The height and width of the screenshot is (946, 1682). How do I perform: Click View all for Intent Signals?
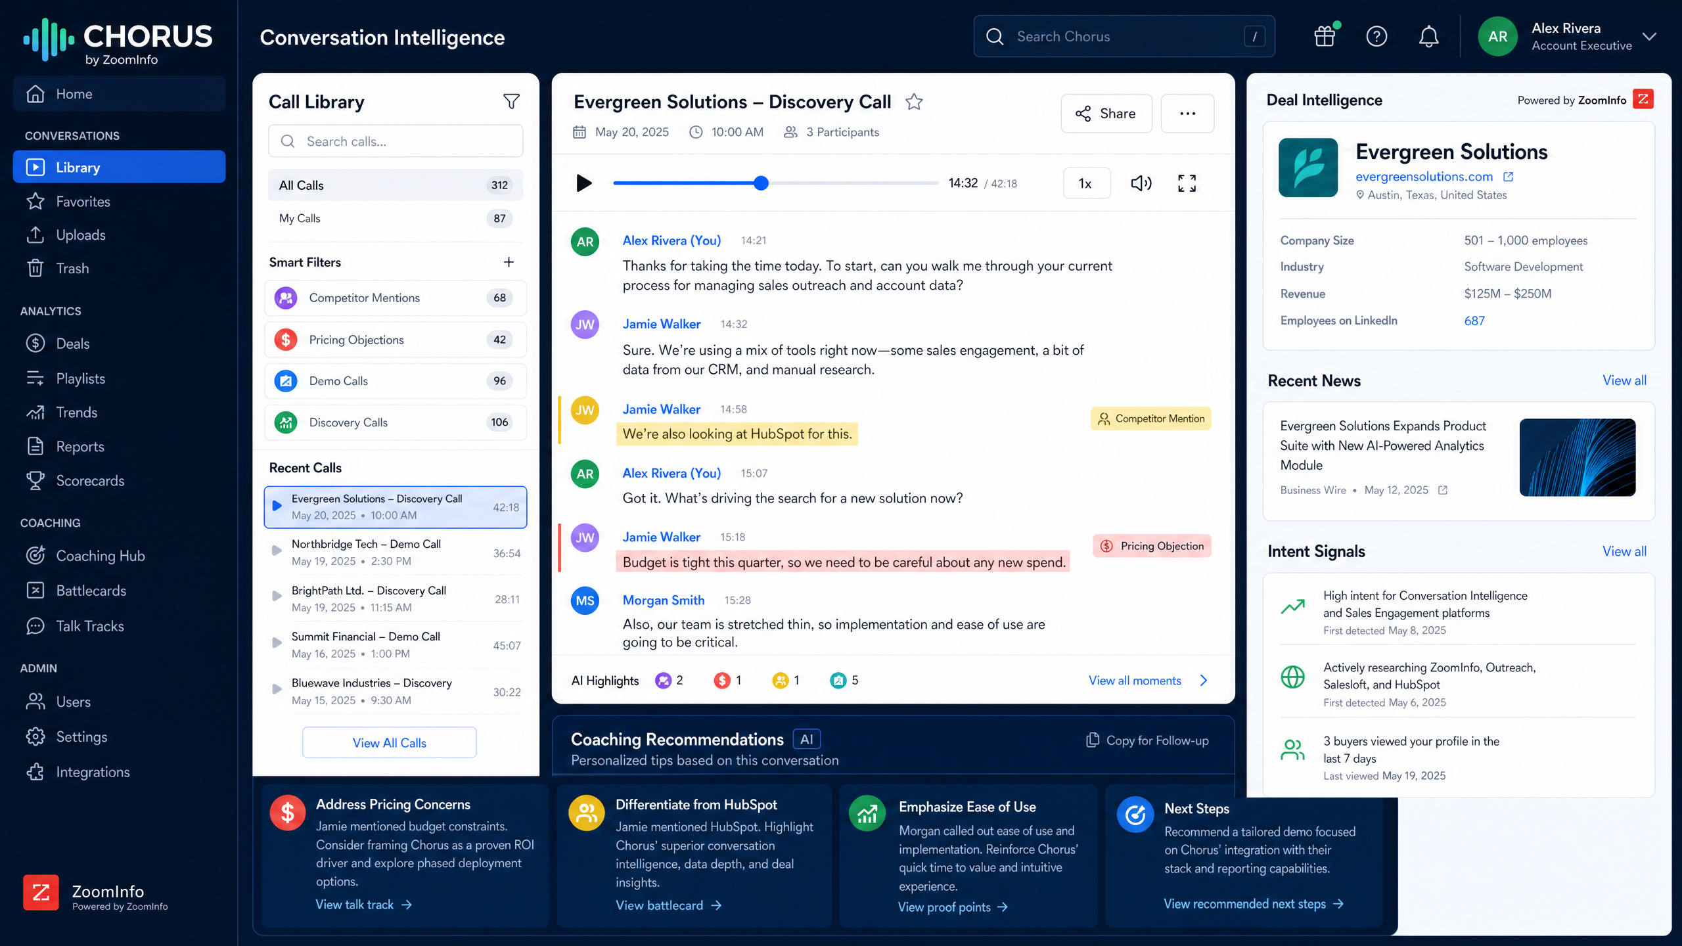coord(1624,551)
